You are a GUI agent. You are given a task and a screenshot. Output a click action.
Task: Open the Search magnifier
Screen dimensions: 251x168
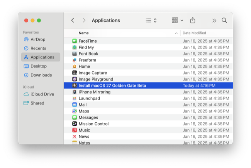tap(224, 21)
